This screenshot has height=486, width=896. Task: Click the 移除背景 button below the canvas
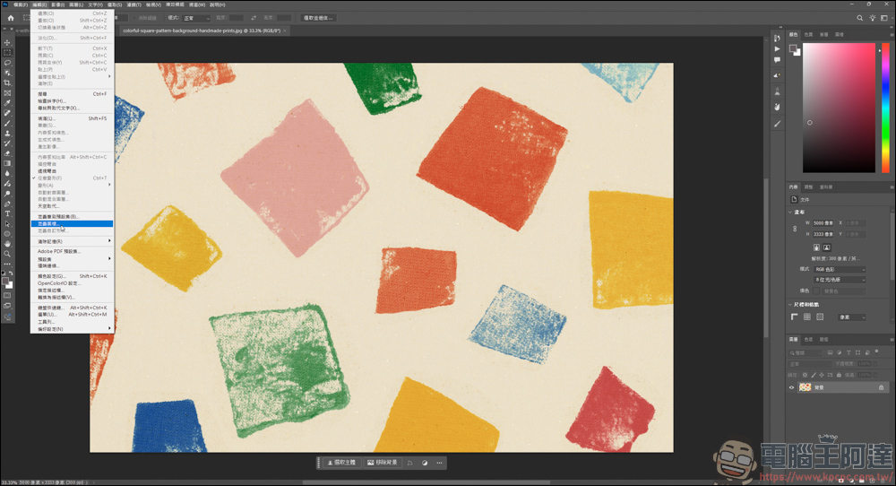tap(383, 463)
